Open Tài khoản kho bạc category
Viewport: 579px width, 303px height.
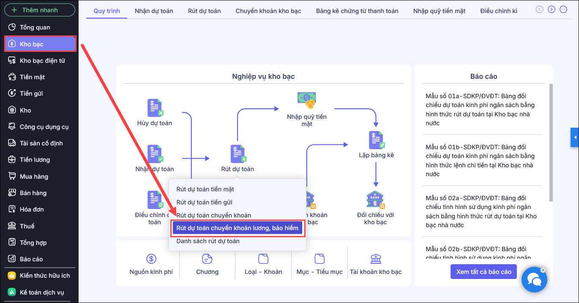pos(376,264)
